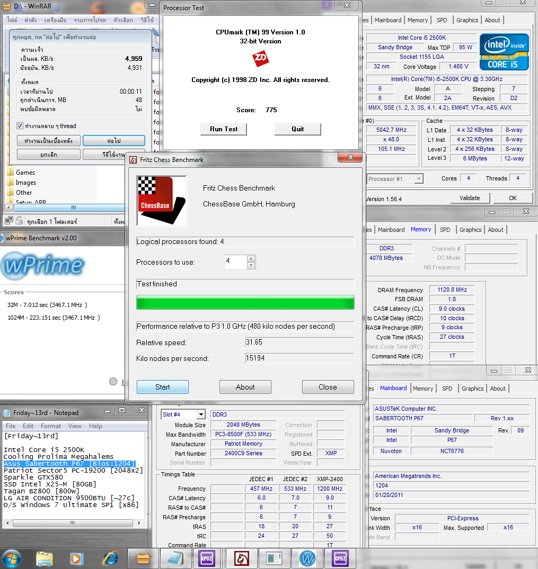
Task: Click Quit in Processor Test
Action: click(298, 129)
